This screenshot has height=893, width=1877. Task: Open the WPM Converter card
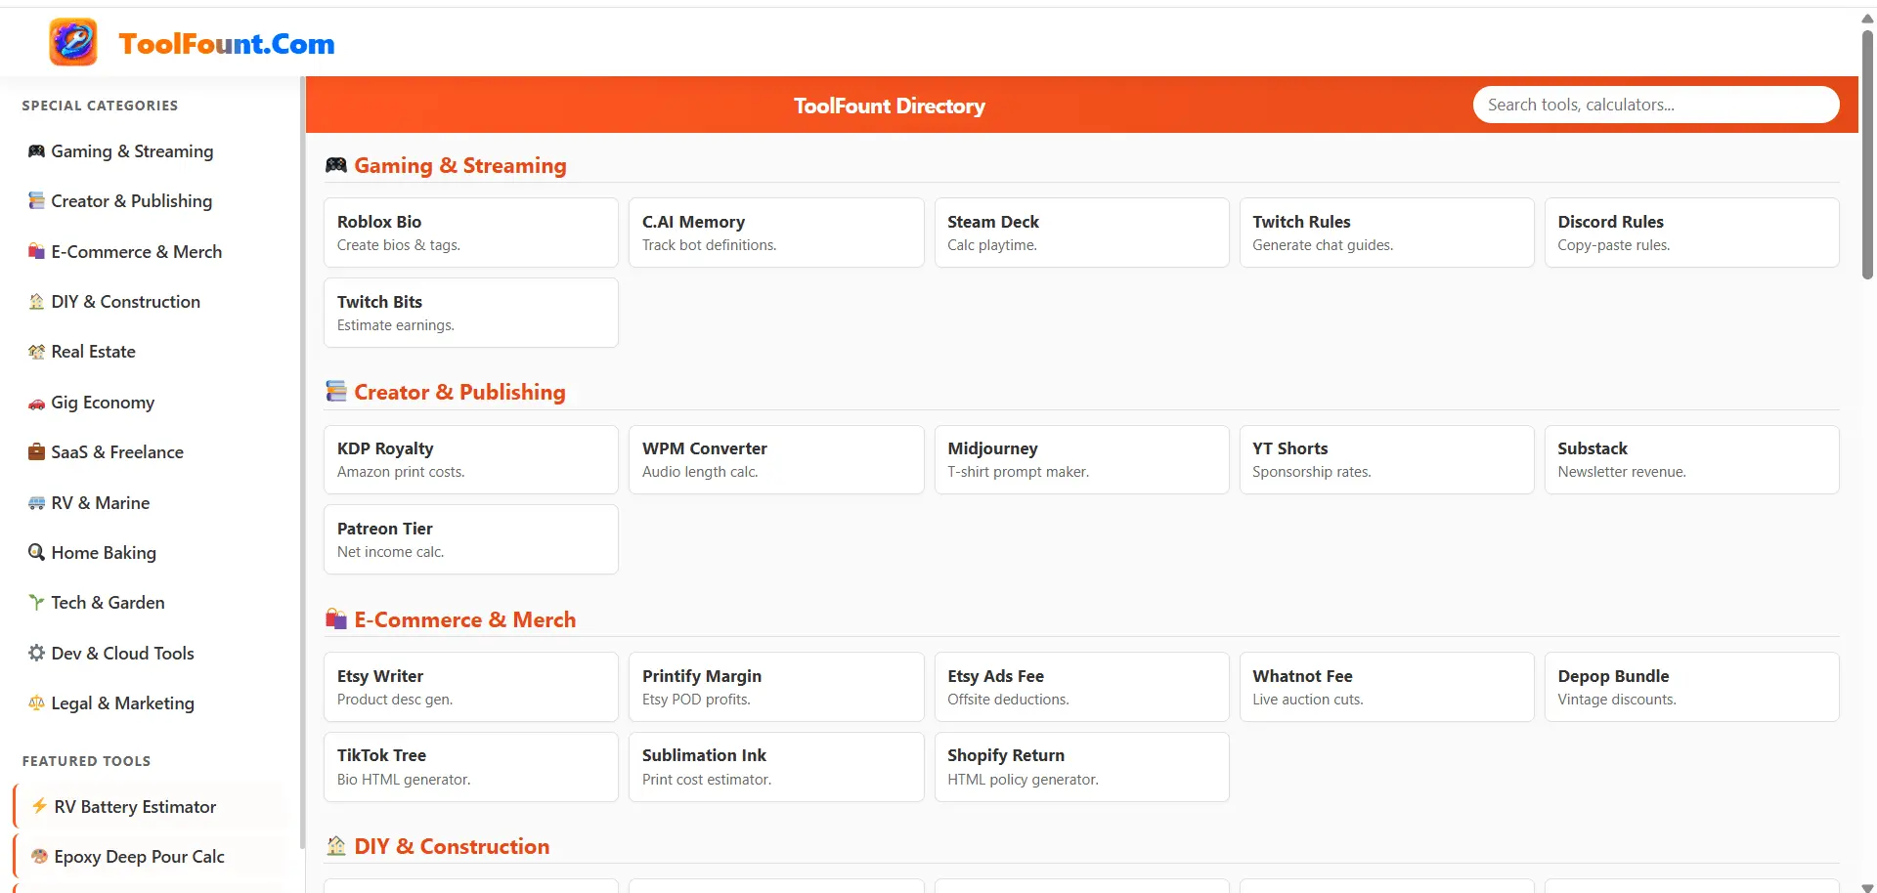tap(776, 459)
